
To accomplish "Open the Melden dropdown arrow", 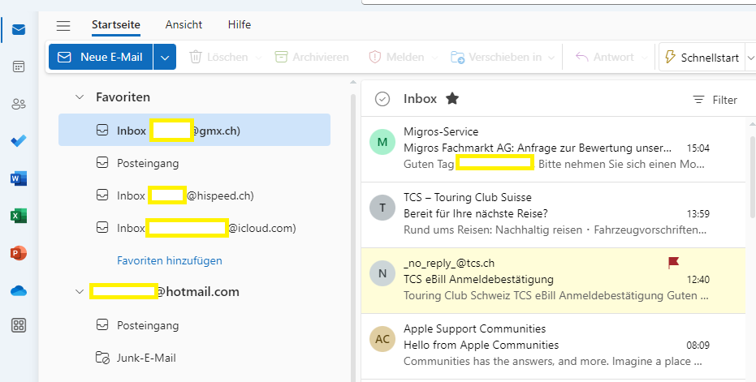I will (434, 58).
